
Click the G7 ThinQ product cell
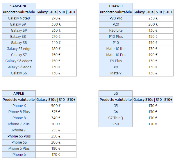[115, 118]
